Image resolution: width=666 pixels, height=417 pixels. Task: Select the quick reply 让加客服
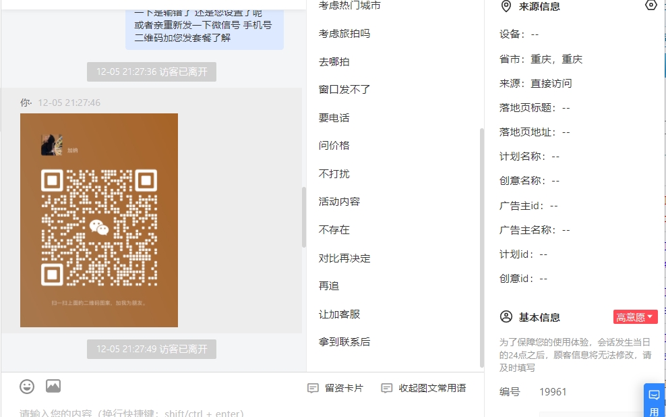pos(339,314)
